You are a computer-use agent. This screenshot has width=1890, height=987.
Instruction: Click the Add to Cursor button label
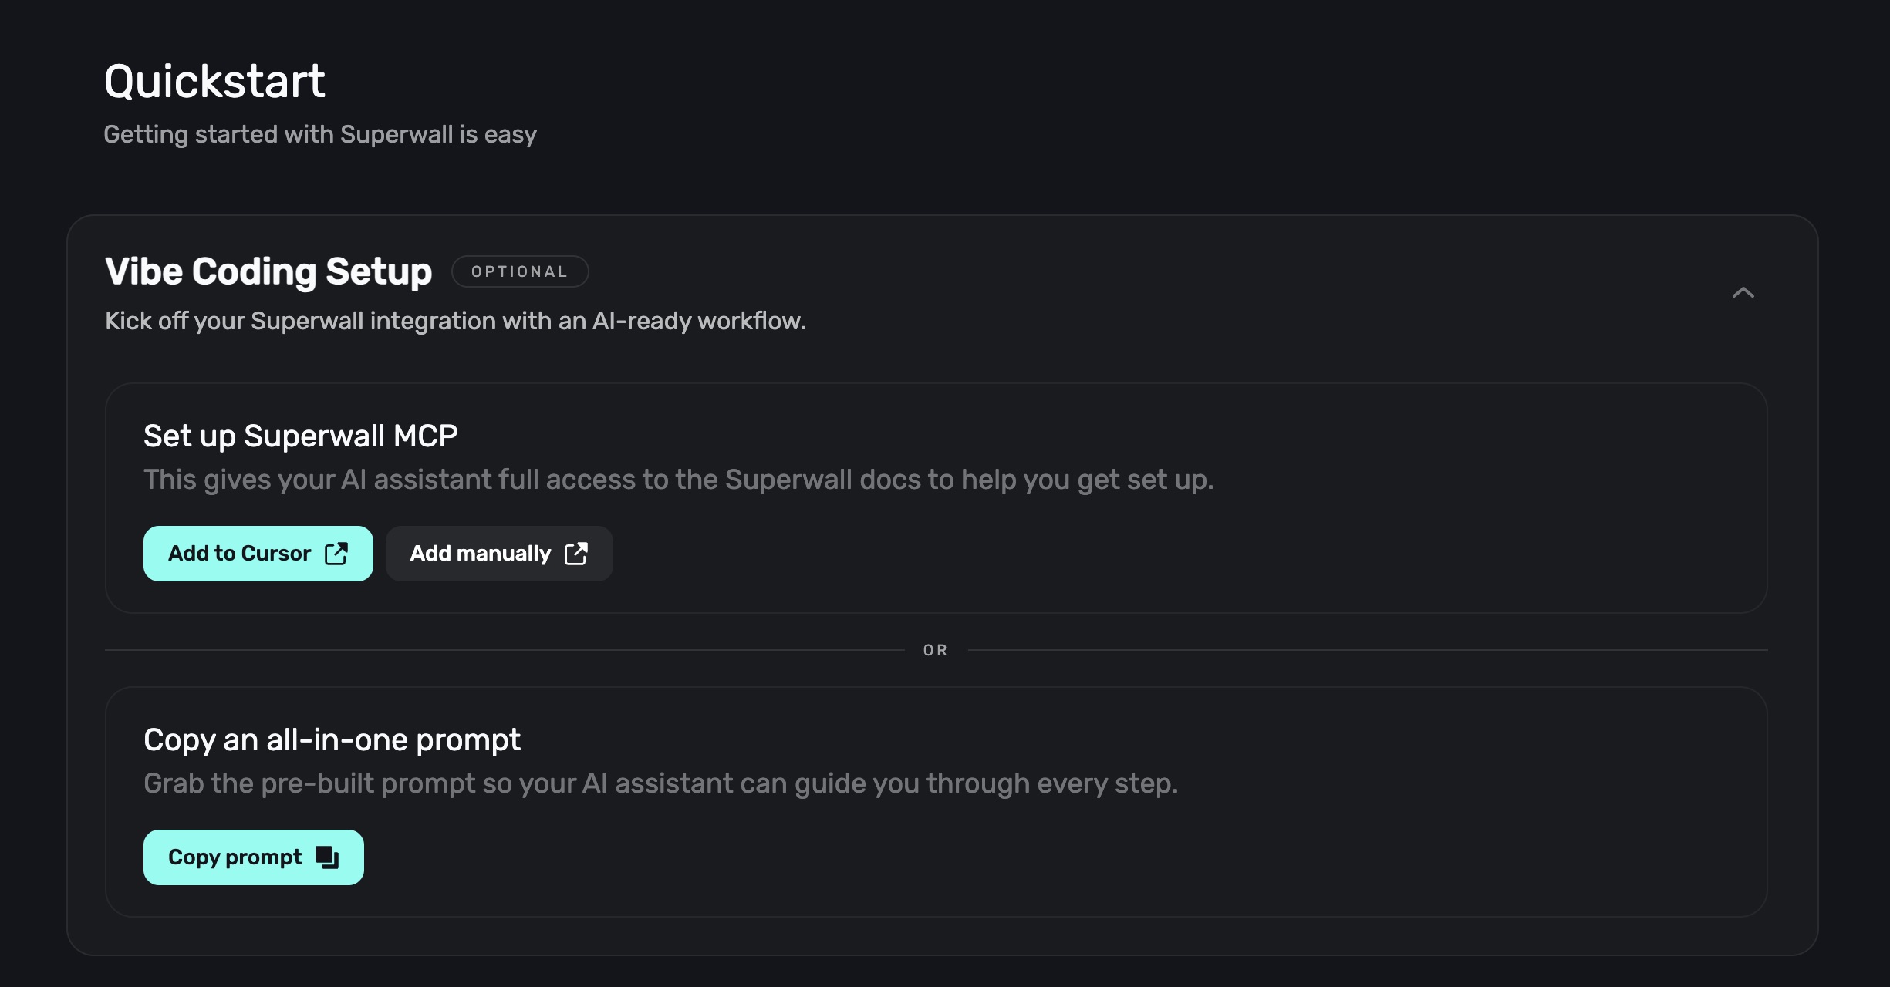(239, 554)
